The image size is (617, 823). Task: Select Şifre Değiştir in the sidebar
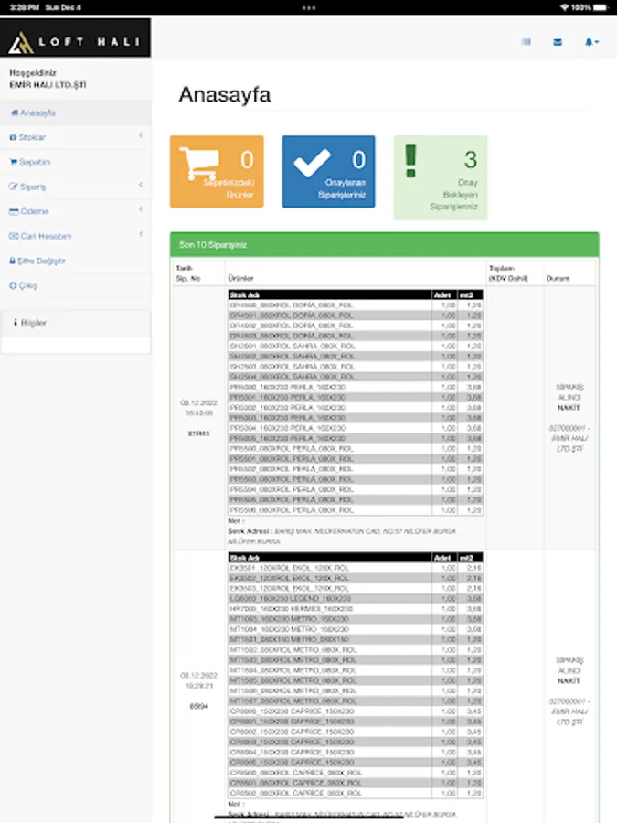tap(76, 261)
